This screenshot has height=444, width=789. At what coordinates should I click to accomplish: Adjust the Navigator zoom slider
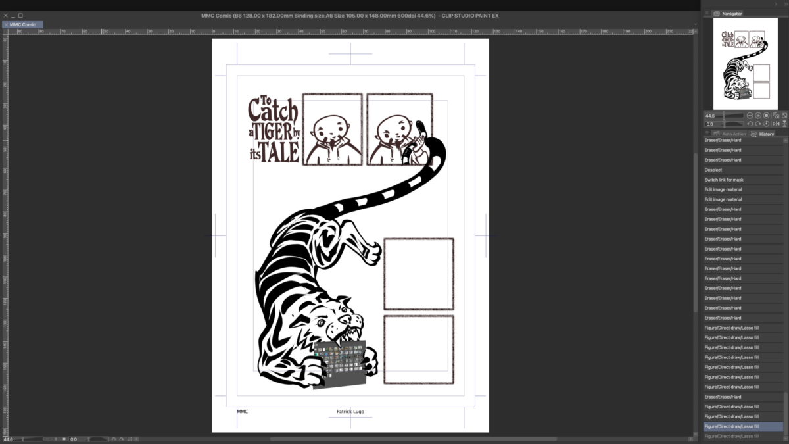pos(725,115)
